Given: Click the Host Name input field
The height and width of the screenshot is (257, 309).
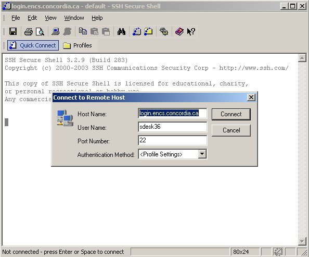Looking at the screenshot, I should [x=172, y=114].
